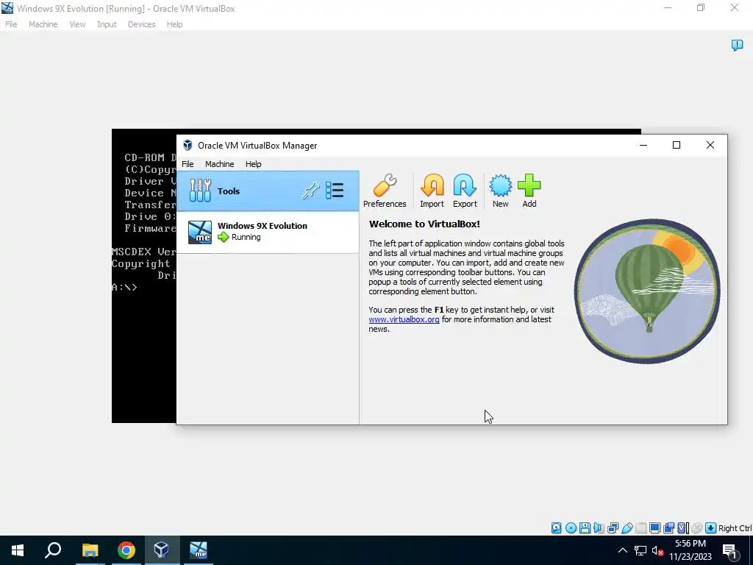Open View menu of the running VM window
753x565 pixels.
(x=77, y=24)
